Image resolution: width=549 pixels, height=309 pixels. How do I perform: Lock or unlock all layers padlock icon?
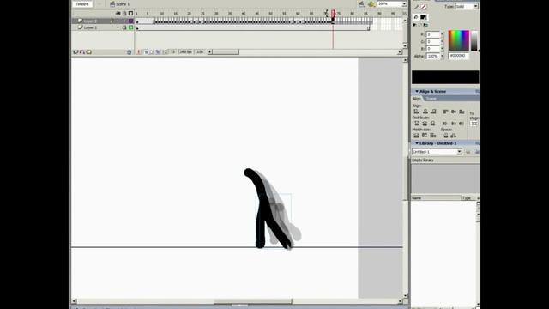(124, 14)
